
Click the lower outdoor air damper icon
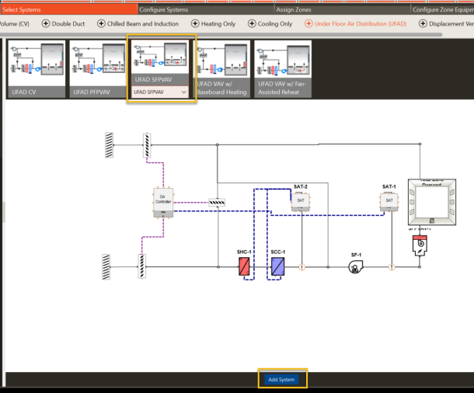pyautogui.click(x=142, y=266)
